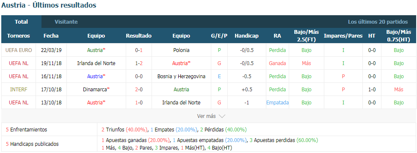Open the Los últimos 20 partidos selector

pyautogui.click(x=378, y=22)
